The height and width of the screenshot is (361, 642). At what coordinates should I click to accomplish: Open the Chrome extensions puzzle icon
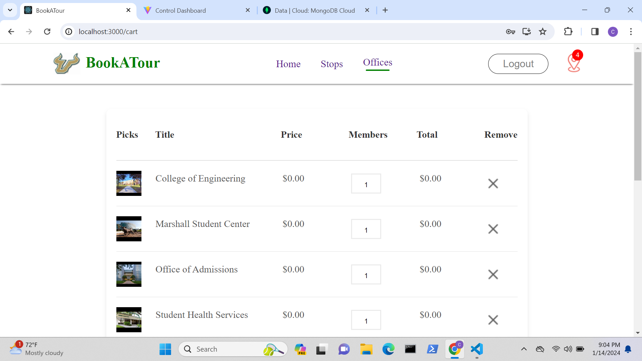[x=568, y=32]
